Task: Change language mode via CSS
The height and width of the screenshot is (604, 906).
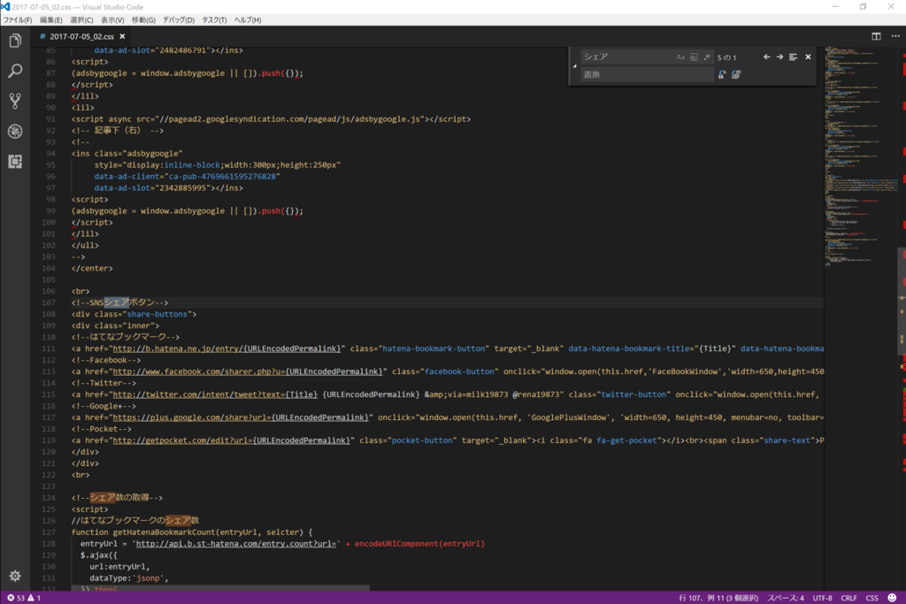Action: click(x=871, y=598)
